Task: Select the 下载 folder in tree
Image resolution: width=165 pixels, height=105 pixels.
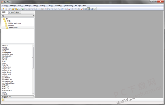Action: (x=9, y=21)
